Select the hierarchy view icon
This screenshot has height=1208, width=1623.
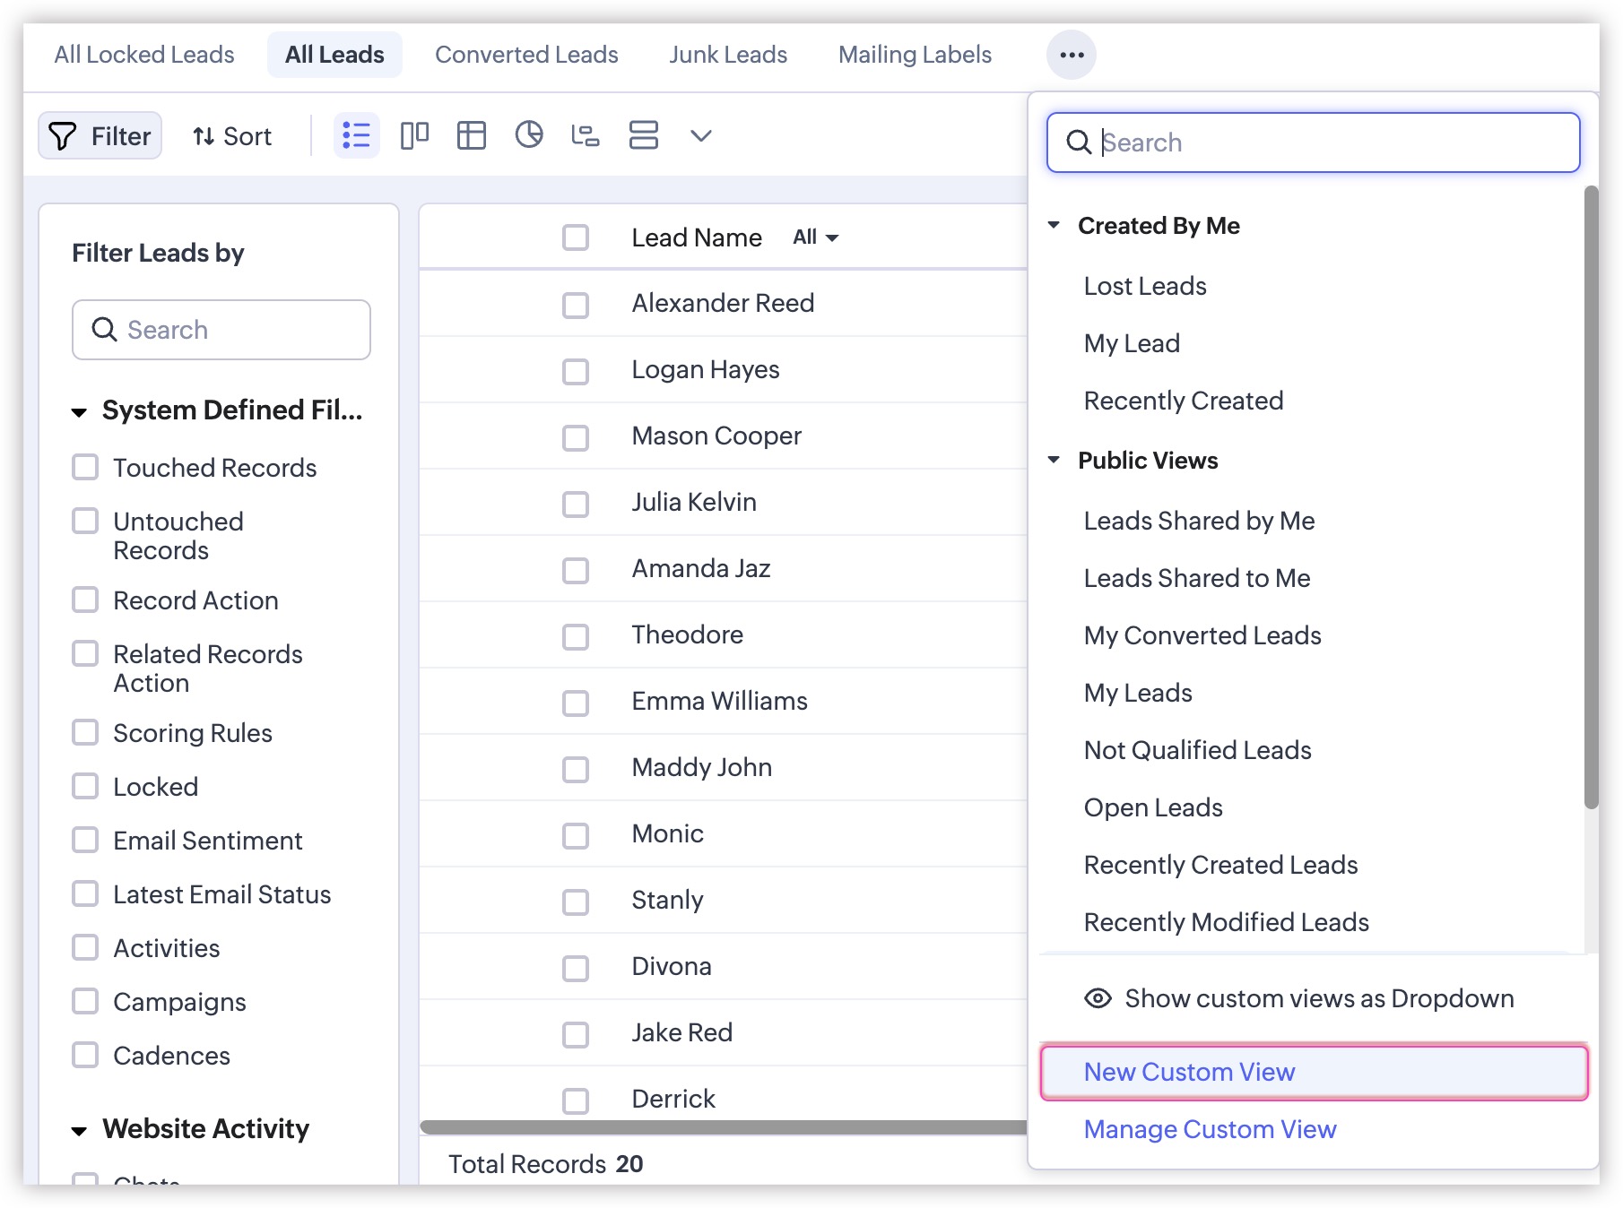pos(586,136)
